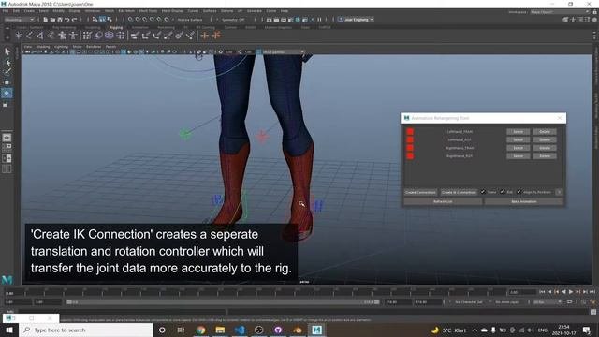Screen dimensions: 599x337
Task: Open the File menu
Action: pyautogui.click(x=6, y=11)
